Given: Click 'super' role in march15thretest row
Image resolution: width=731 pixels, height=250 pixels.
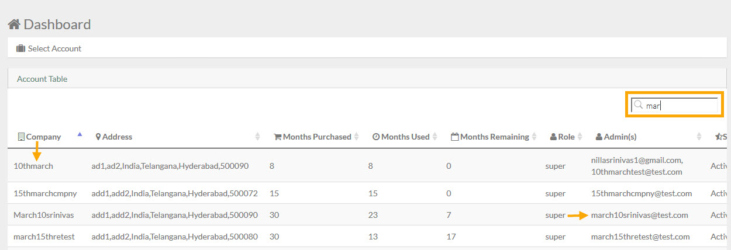Looking at the screenshot, I should pos(556,237).
